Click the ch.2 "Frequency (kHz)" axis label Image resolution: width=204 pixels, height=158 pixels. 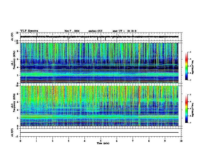pyautogui.click(x=14, y=102)
